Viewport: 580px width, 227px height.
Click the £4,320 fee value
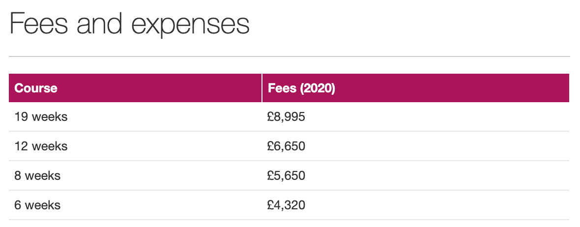287,204
